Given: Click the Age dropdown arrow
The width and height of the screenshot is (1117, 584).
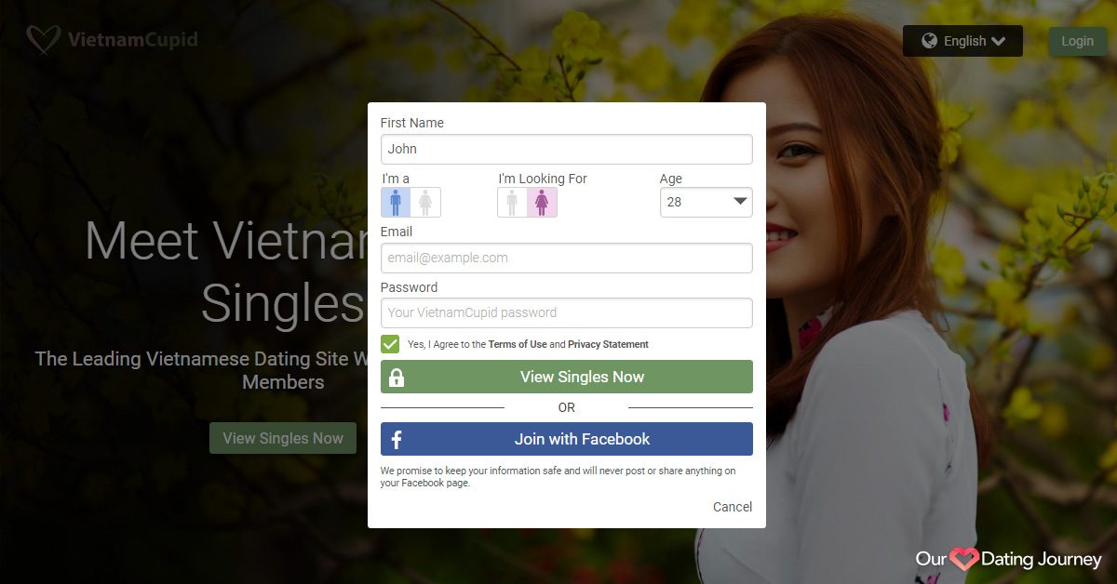Looking at the screenshot, I should coord(740,202).
